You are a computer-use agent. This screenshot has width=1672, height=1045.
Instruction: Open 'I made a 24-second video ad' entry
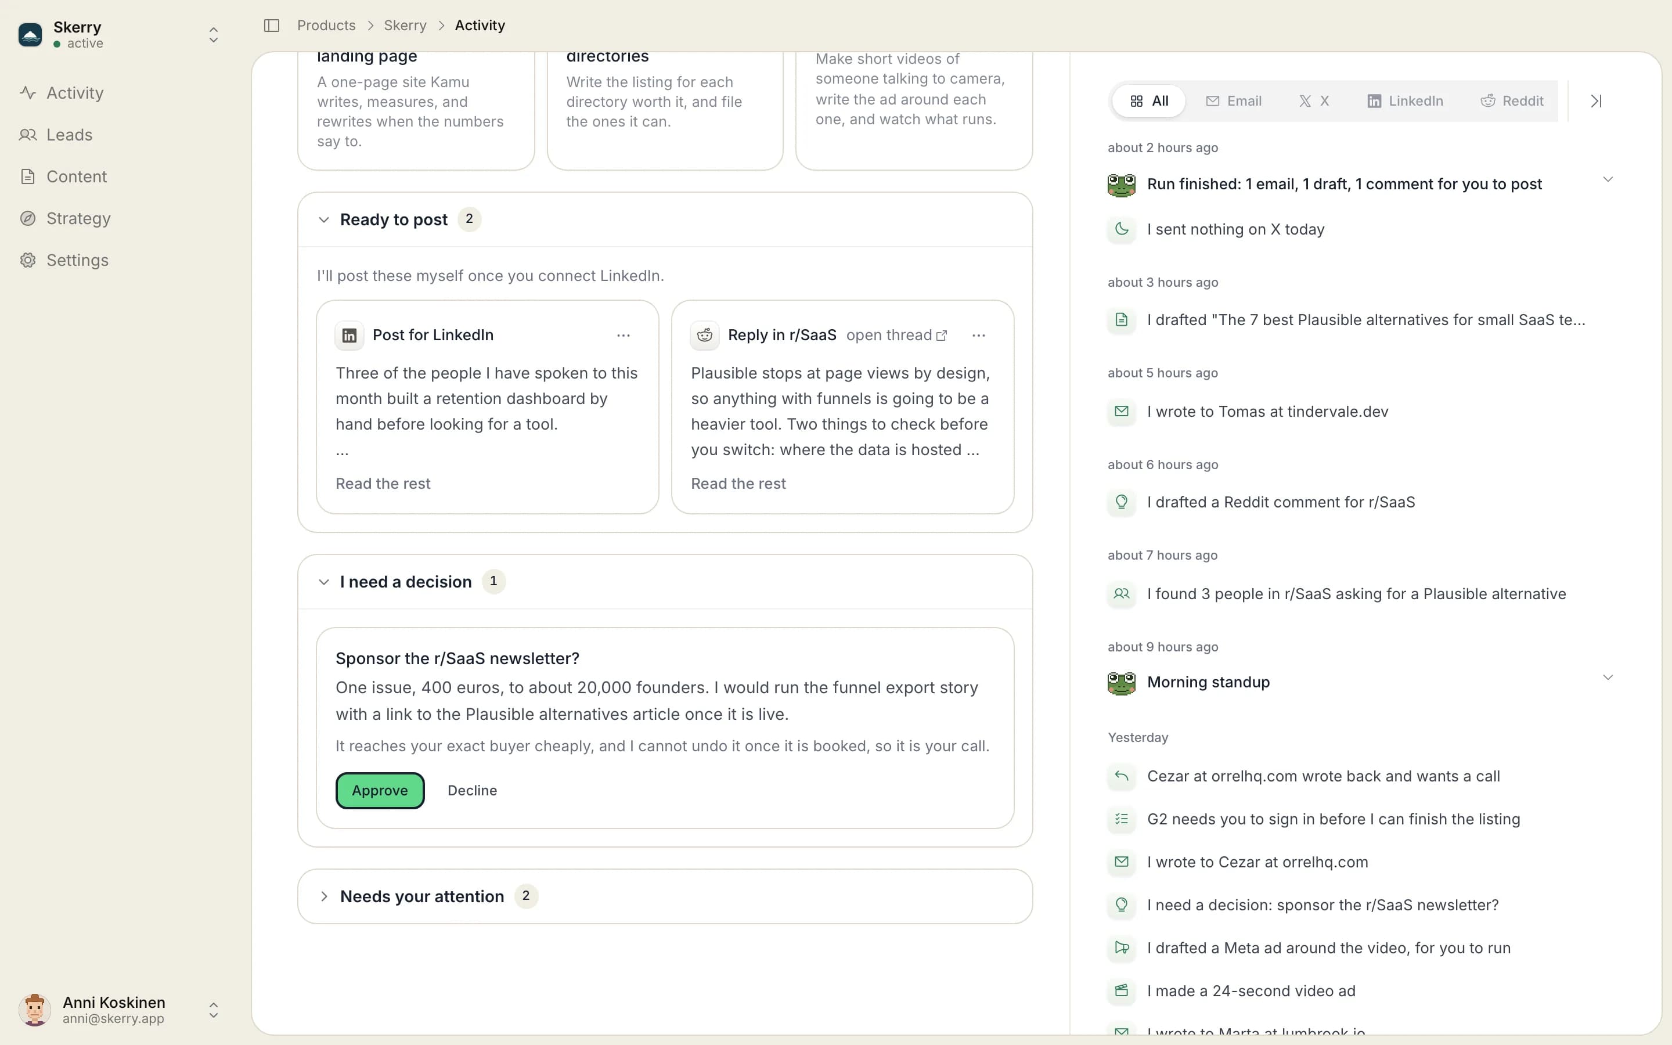click(1251, 991)
